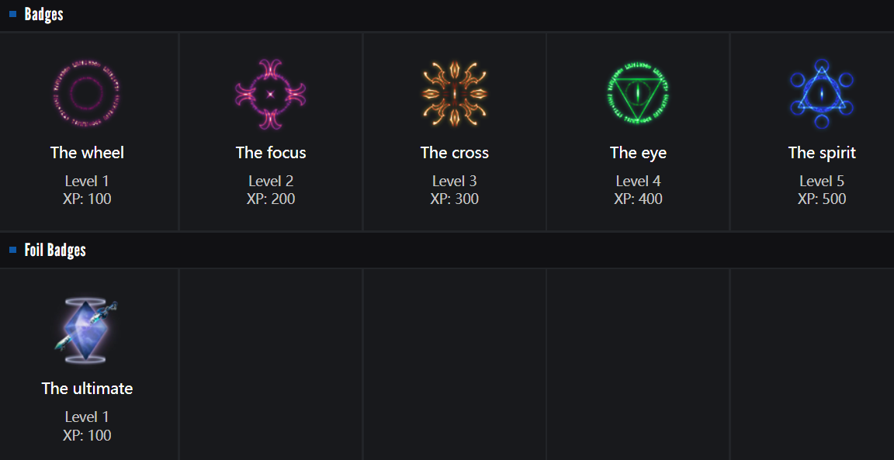This screenshot has width=894, height=460.
Task: Click "The eye" badge name
Action: coord(638,153)
